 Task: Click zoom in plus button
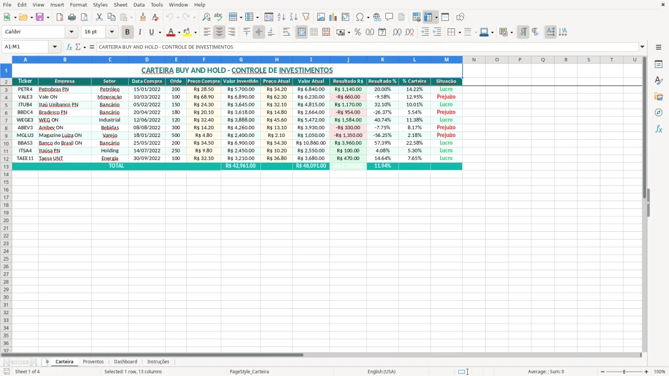pos(647,372)
